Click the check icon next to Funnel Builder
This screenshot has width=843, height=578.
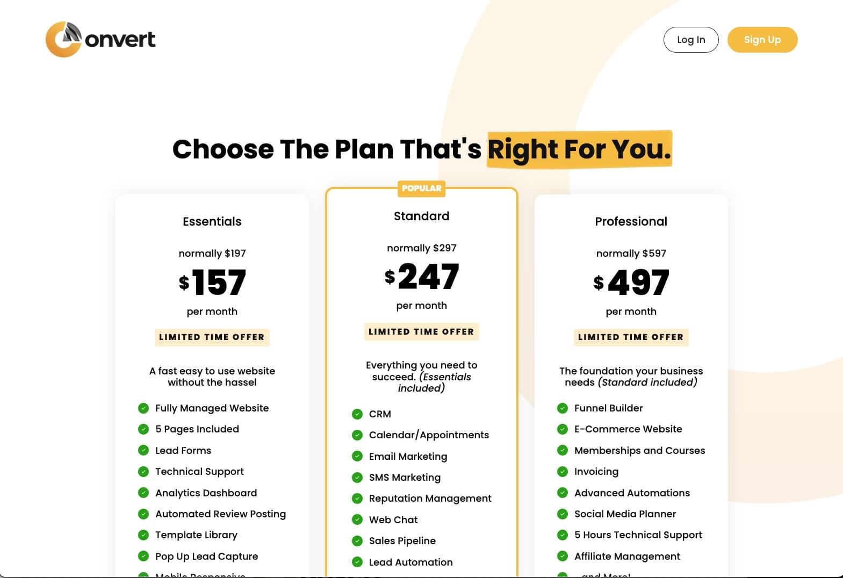coord(563,408)
